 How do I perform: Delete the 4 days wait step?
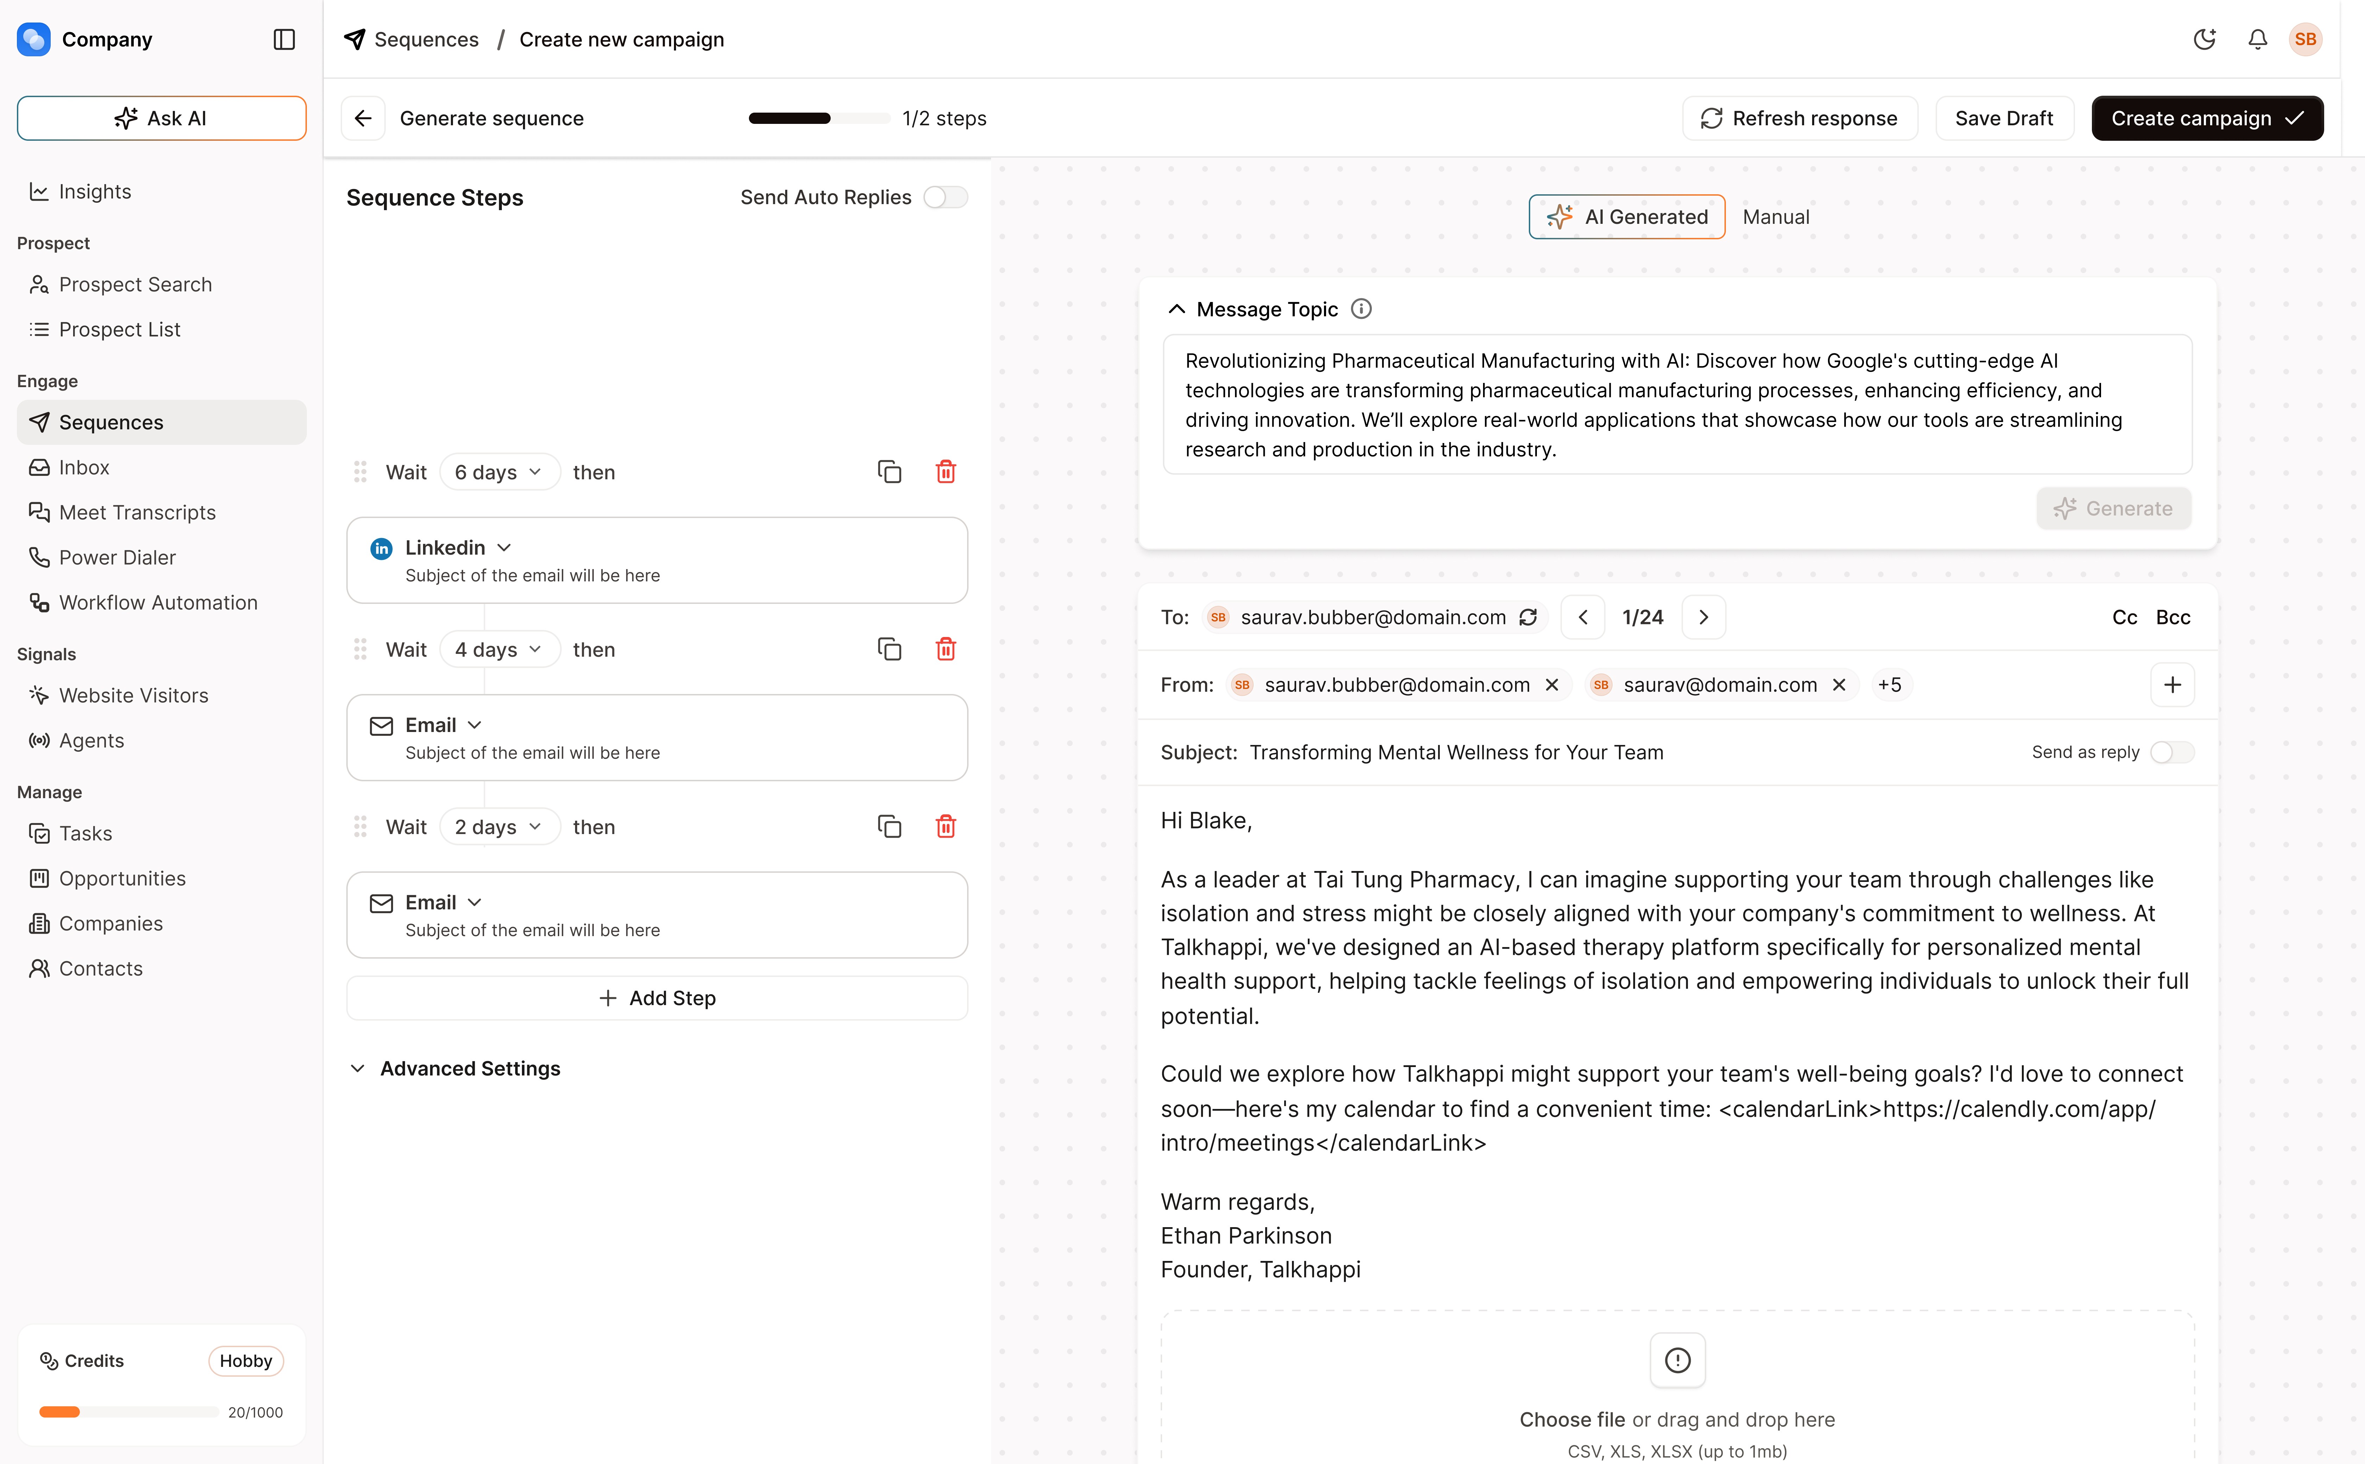[x=945, y=649]
